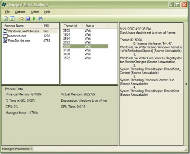
Task: Select the WindowsLiveWriter.exe process icon
Action: [x=5, y=31]
